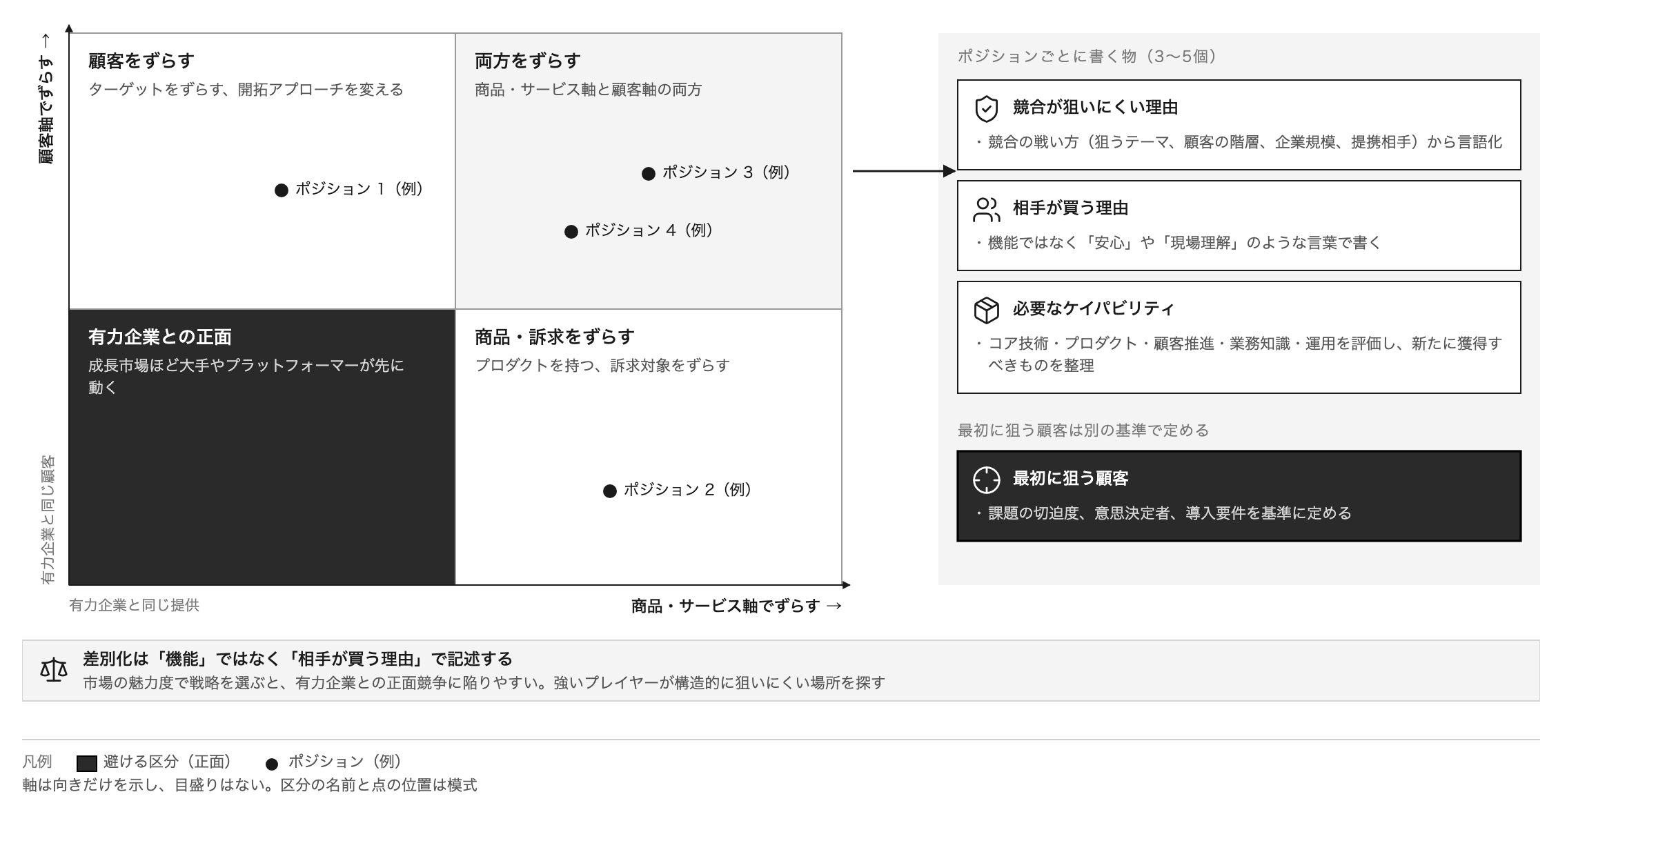Click the 有力企業と同じ顧客 vertical label
The width and height of the screenshot is (1656, 861).
tap(48, 519)
